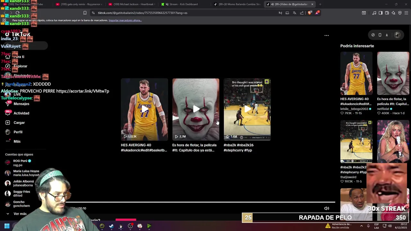Open Actividad in the TikTok sidebar
Screen dimensions: 411x231
22,113
